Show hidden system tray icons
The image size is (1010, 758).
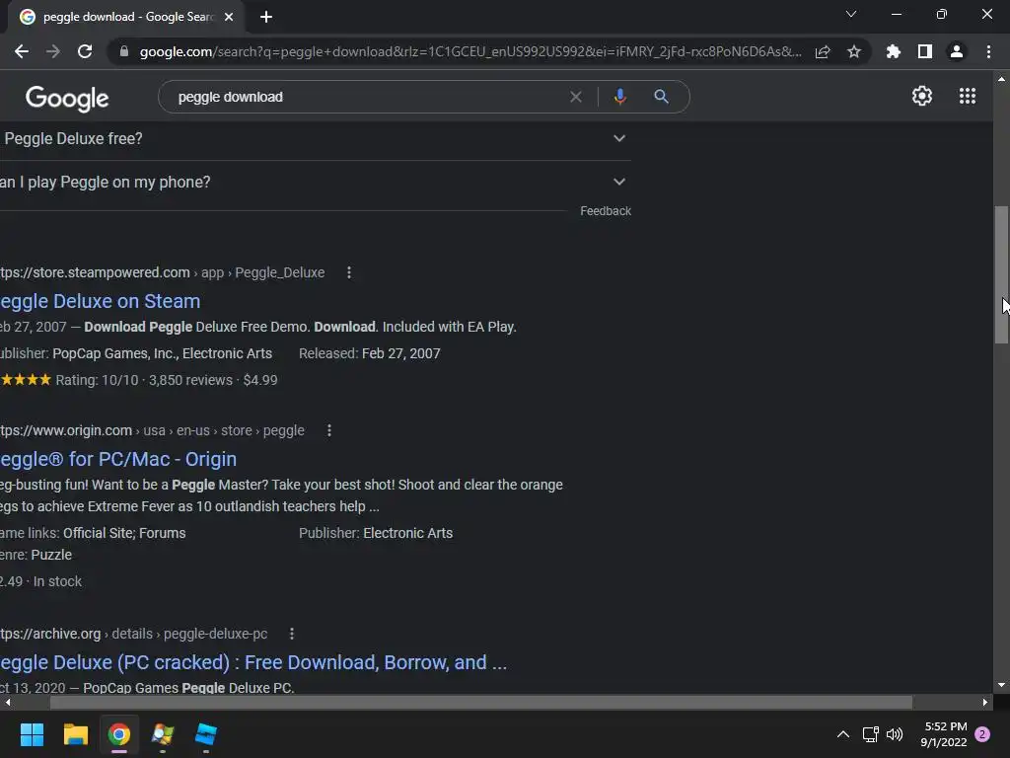(x=842, y=734)
